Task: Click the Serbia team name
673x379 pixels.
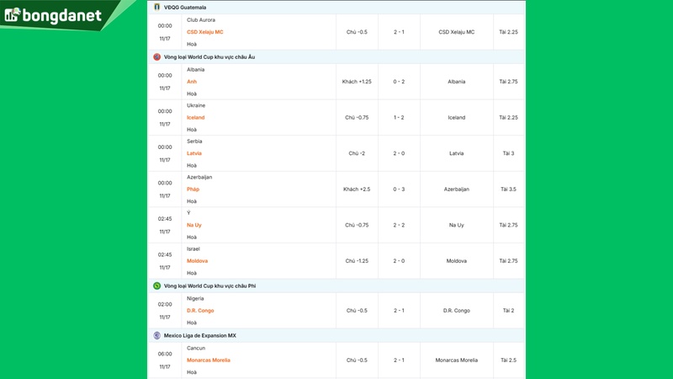Action: (194, 141)
